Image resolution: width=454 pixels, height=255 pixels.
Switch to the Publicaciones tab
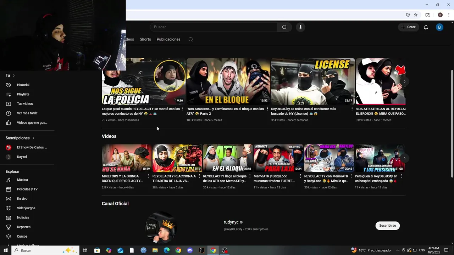168,39
